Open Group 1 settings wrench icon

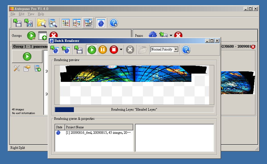[17, 68]
